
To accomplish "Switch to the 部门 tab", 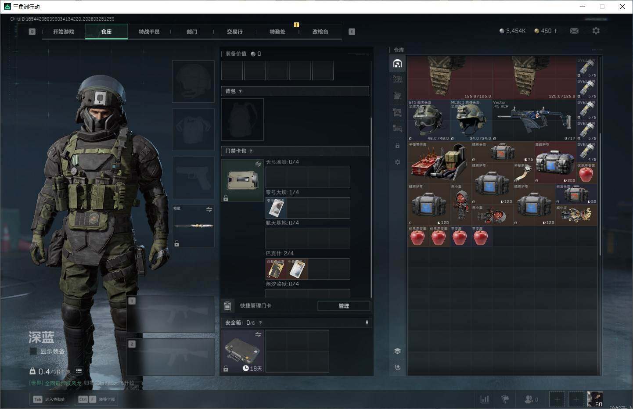I will [x=192, y=32].
